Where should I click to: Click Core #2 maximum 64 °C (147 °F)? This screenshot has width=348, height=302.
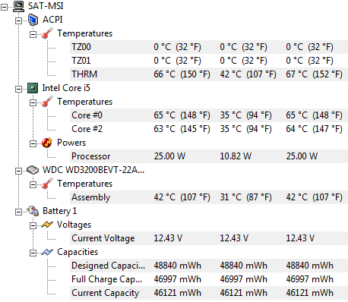tap(314, 129)
